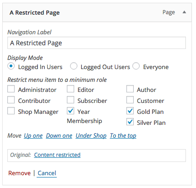Uncheck the Gold Plan checkbox
The image size is (196, 188).
click(x=130, y=111)
